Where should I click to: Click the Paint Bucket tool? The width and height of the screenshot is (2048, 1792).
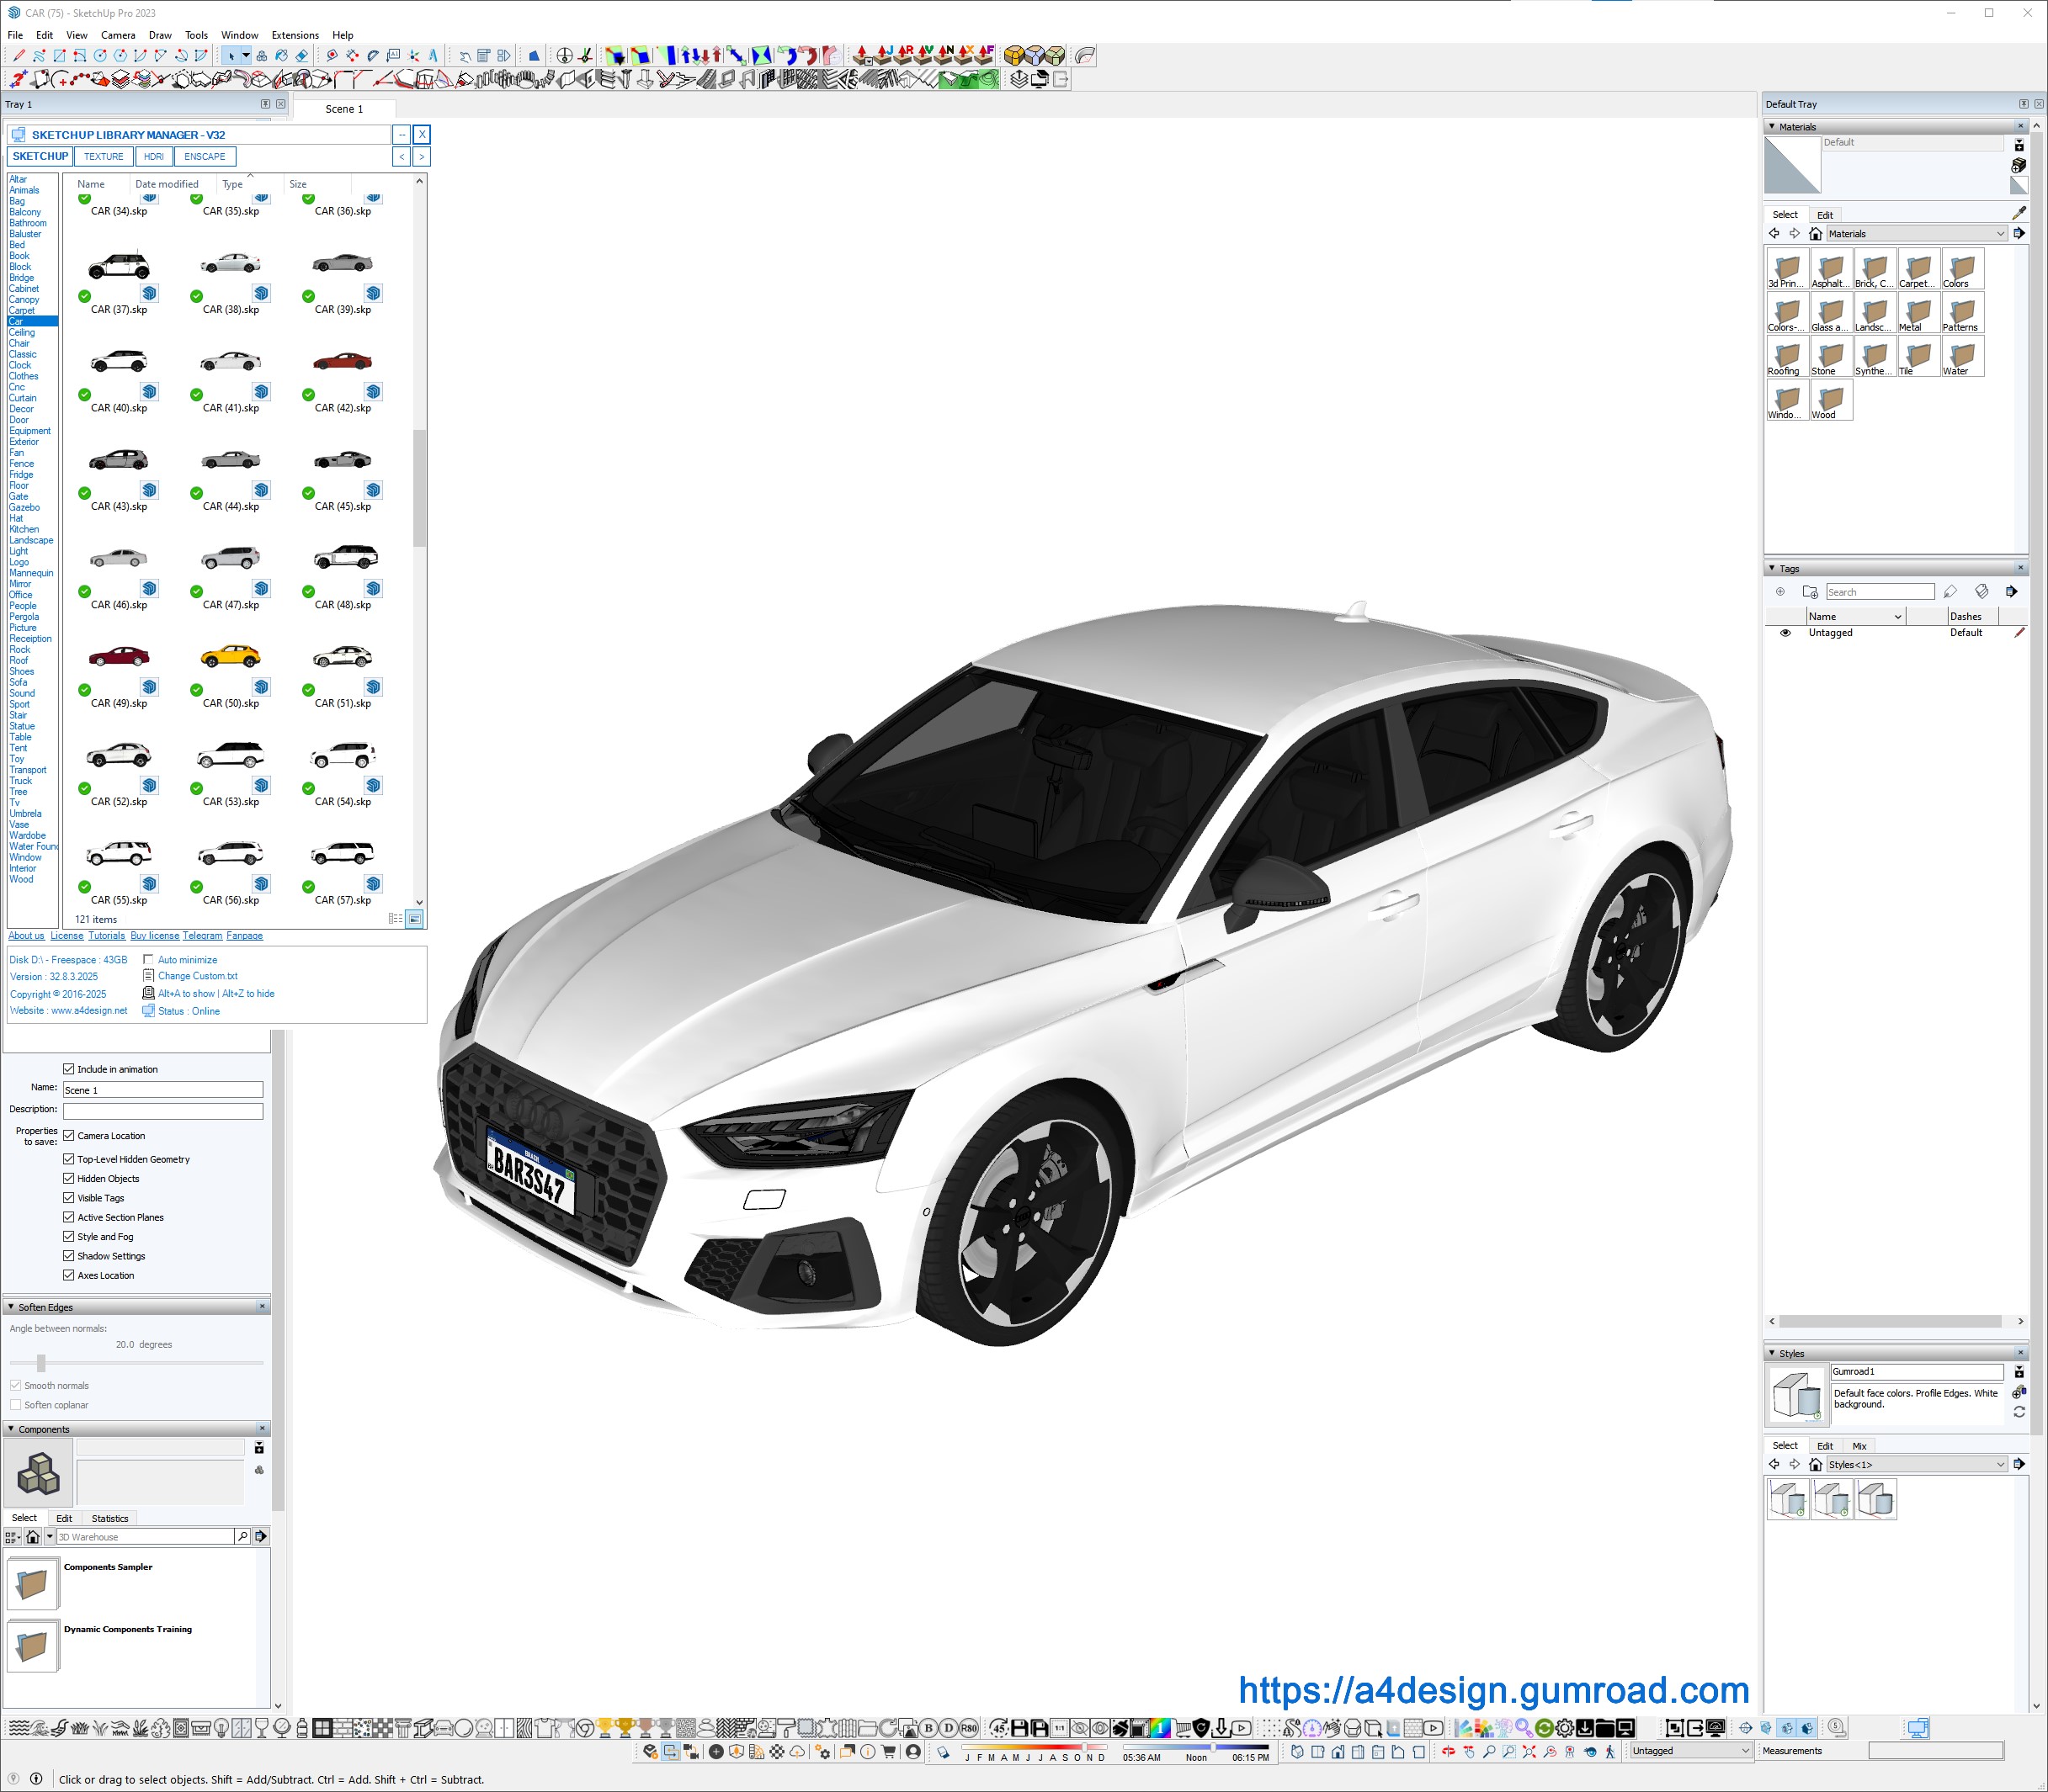pos(281,56)
